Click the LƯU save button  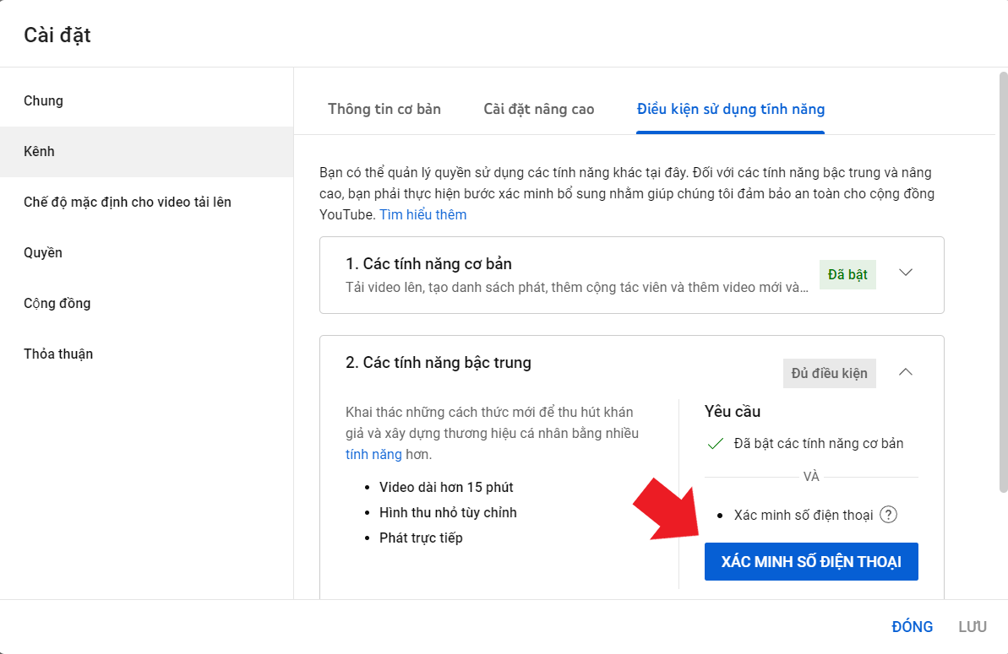point(972,627)
